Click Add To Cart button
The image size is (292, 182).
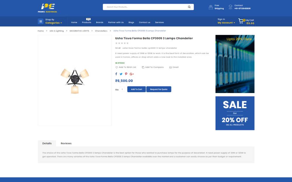(136, 89)
